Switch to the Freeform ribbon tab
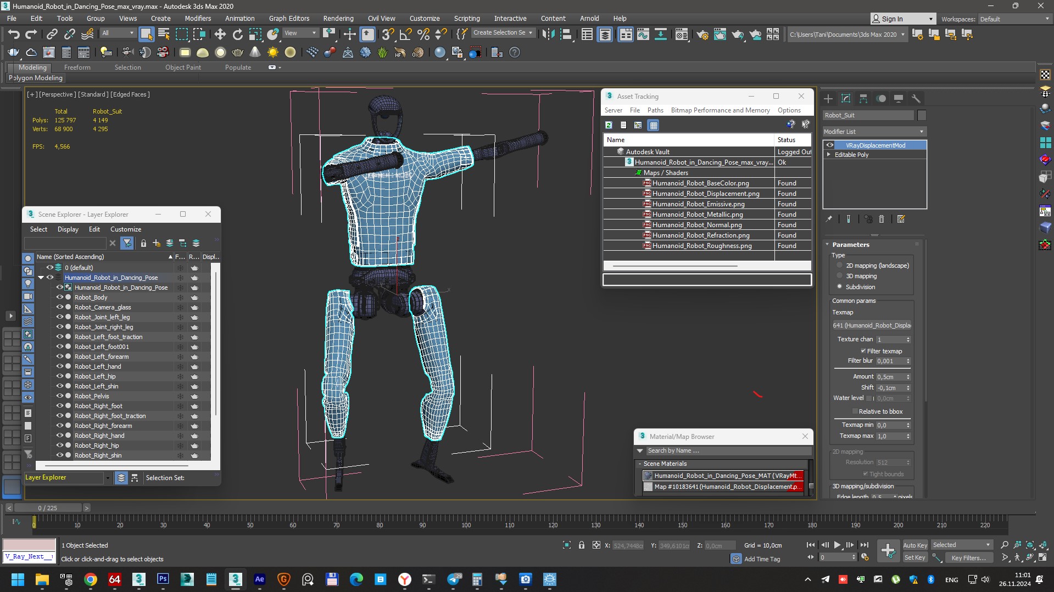The image size is (1054, 592). 77,67
